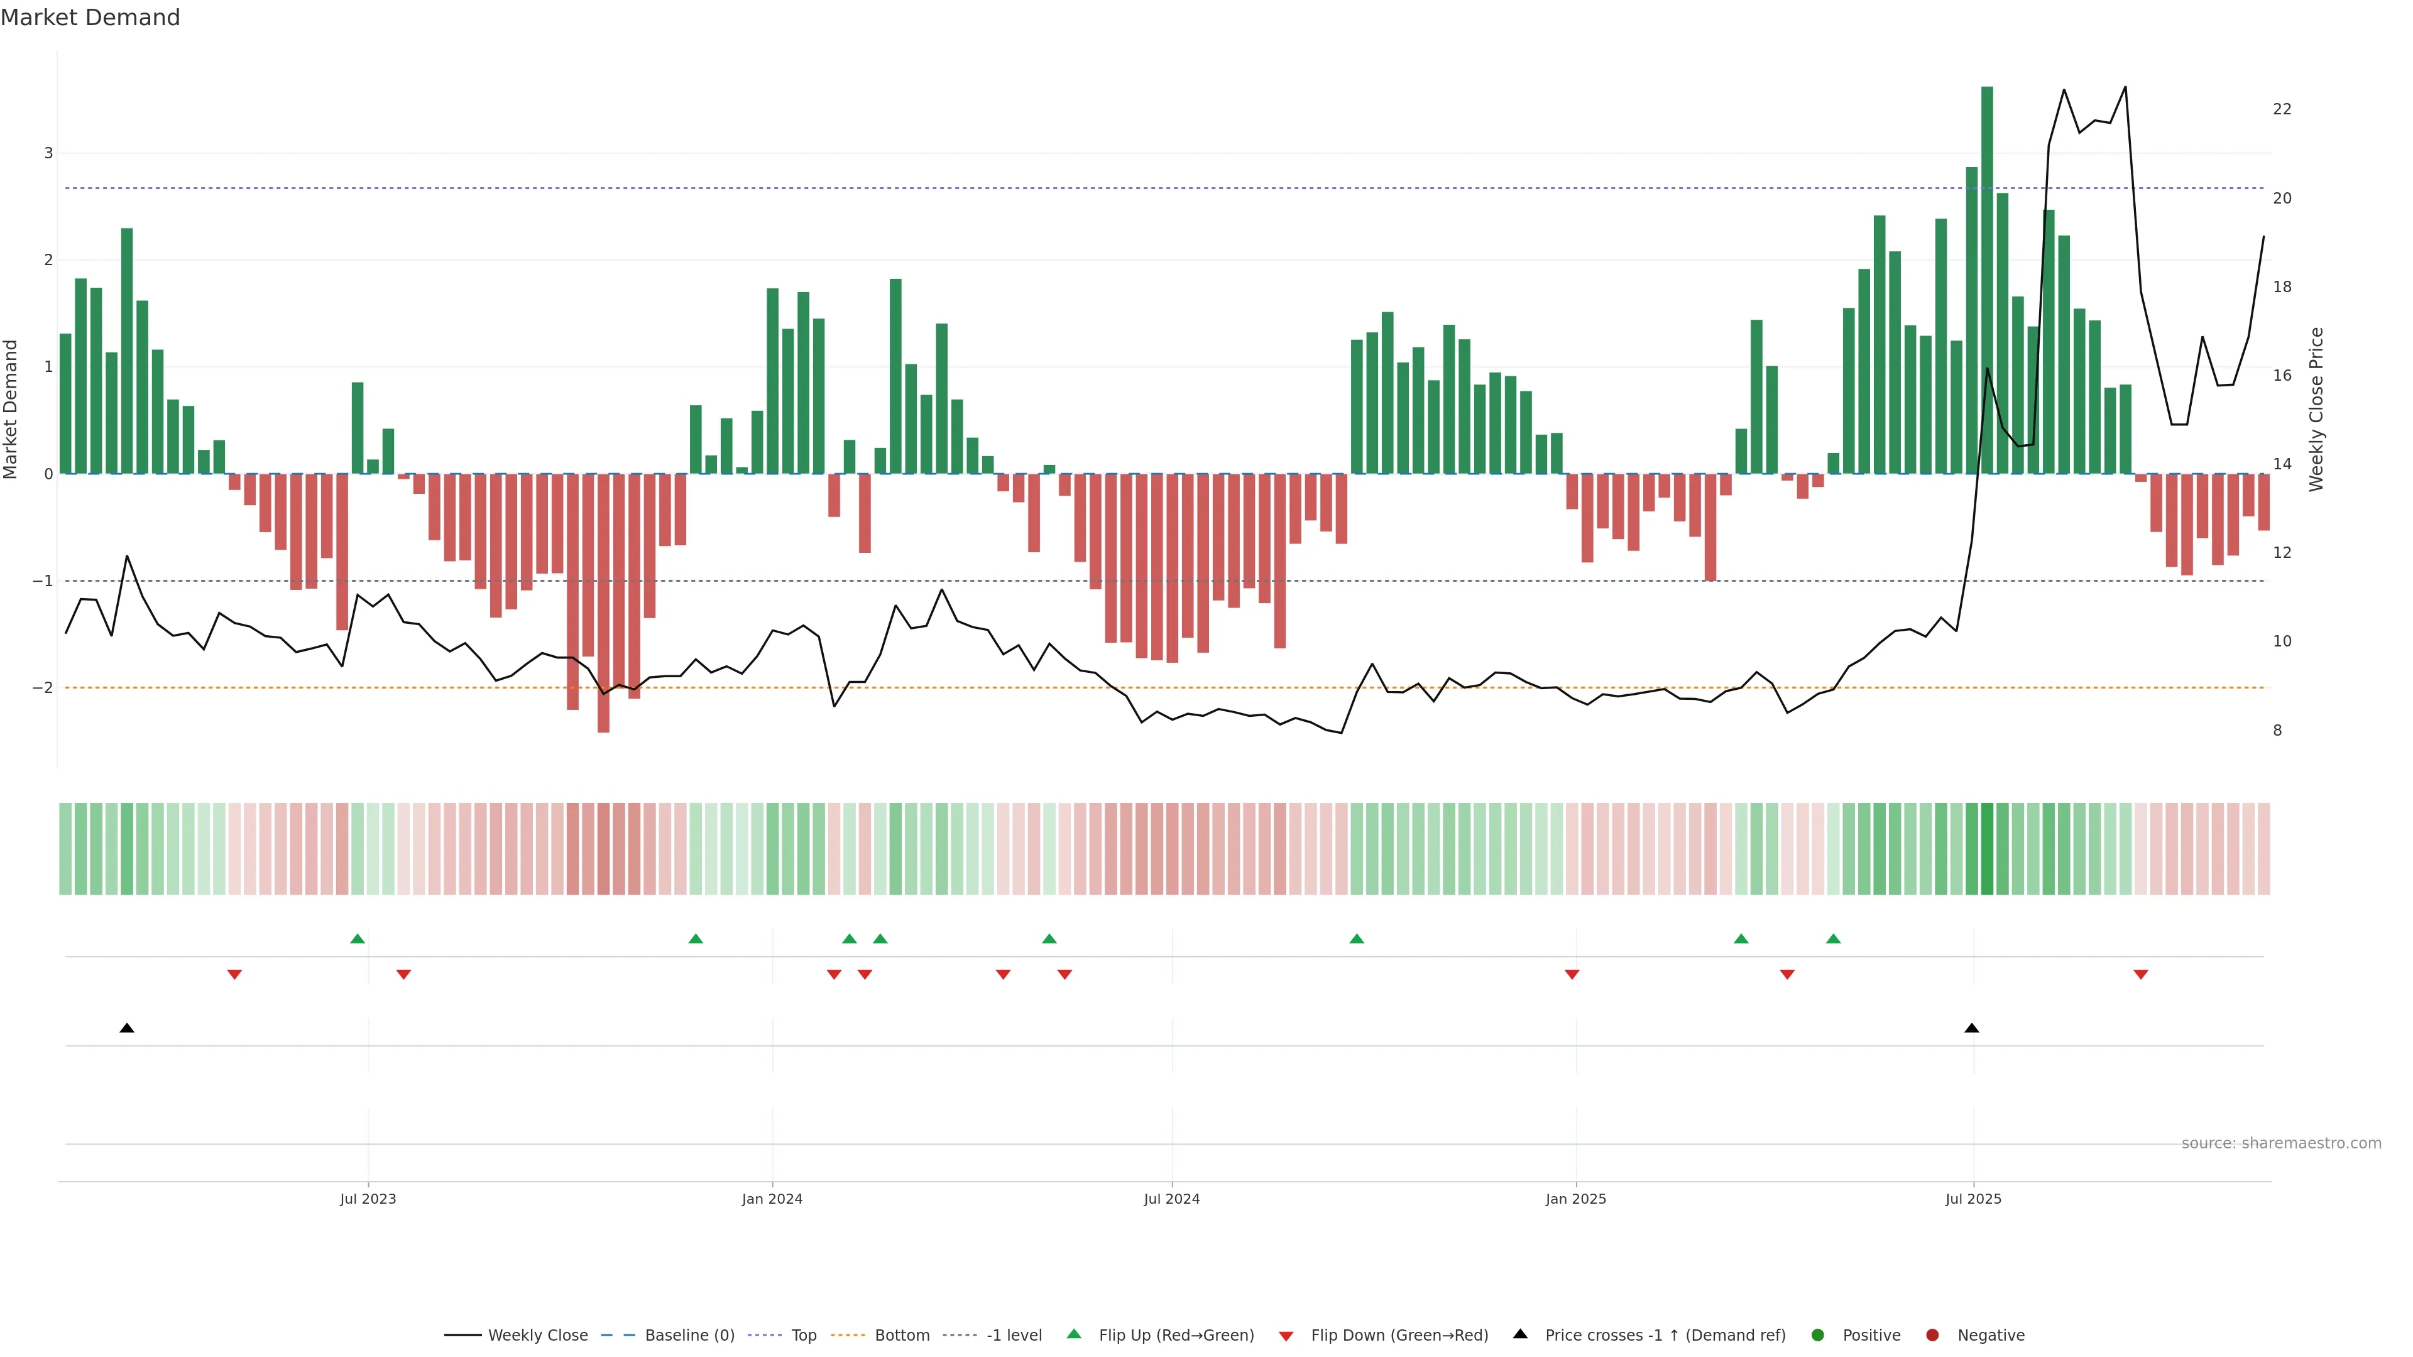This screenshot has width=2413, height=1357.
Task: Click the Weekly Close Price axis title
Action: pos(2316,409)
